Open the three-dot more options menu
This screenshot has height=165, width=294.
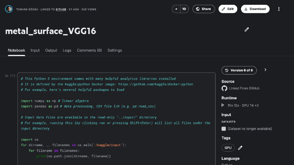tap(279, 9)
